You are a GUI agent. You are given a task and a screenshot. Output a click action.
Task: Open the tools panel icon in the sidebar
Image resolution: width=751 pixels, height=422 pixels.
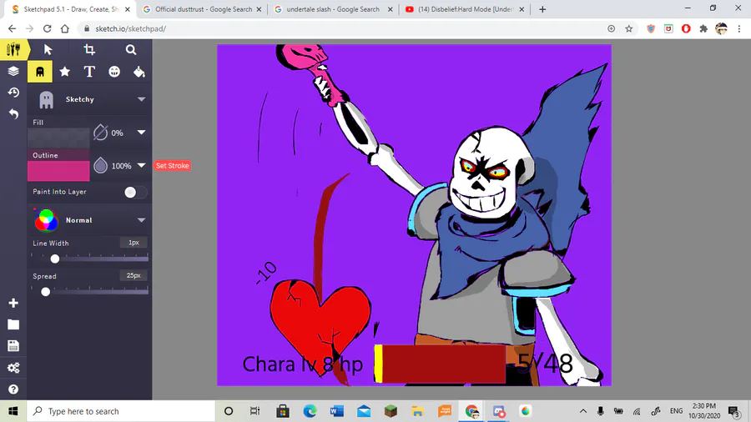13,49
